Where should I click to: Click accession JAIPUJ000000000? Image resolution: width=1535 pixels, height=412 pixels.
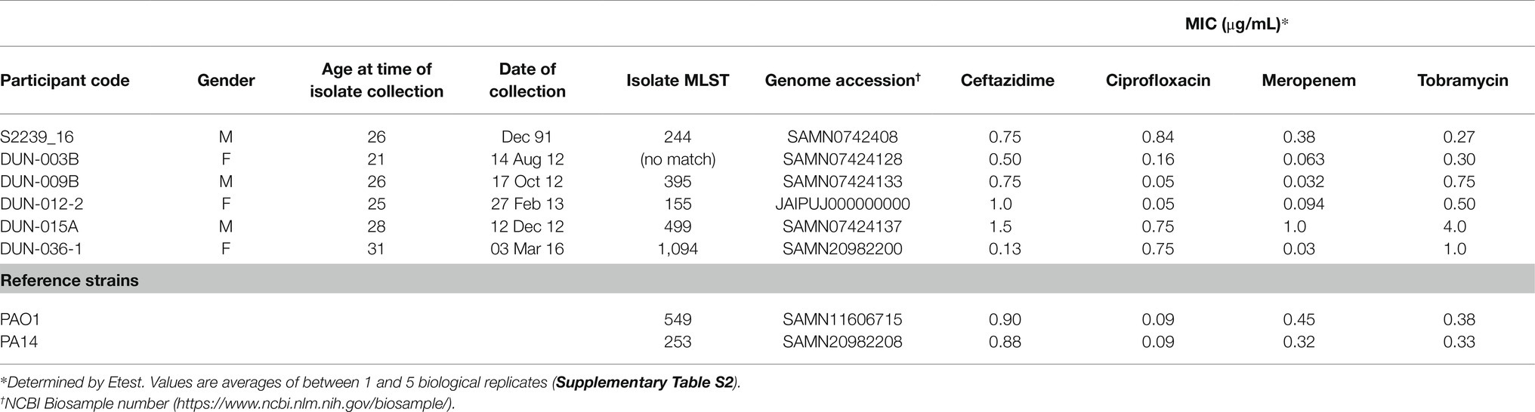tap(842, 204)
